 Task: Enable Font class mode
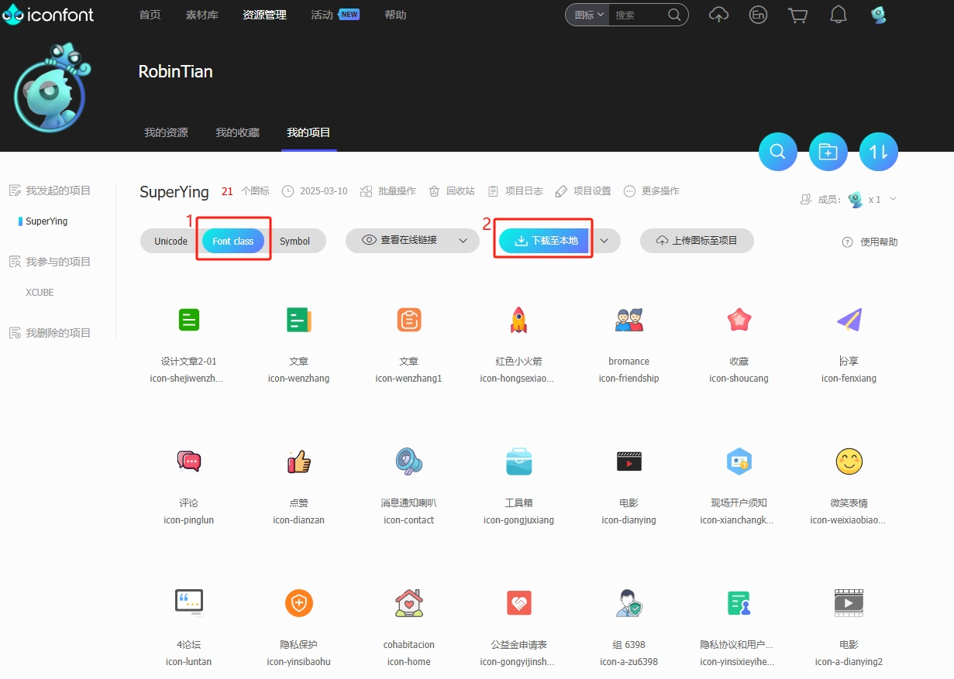(233, 241)
